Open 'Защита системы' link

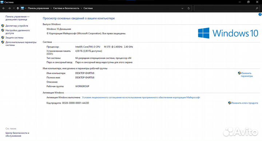pos(14,37)
